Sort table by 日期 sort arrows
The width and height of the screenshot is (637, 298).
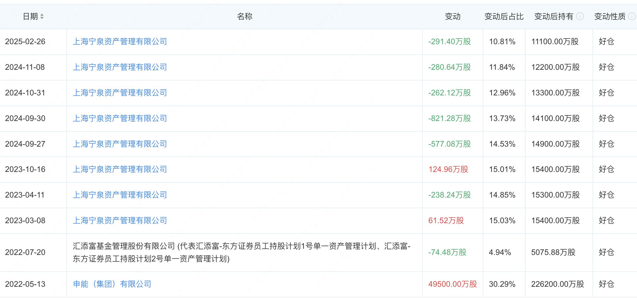pyautogui.click(x=42, y=17)
